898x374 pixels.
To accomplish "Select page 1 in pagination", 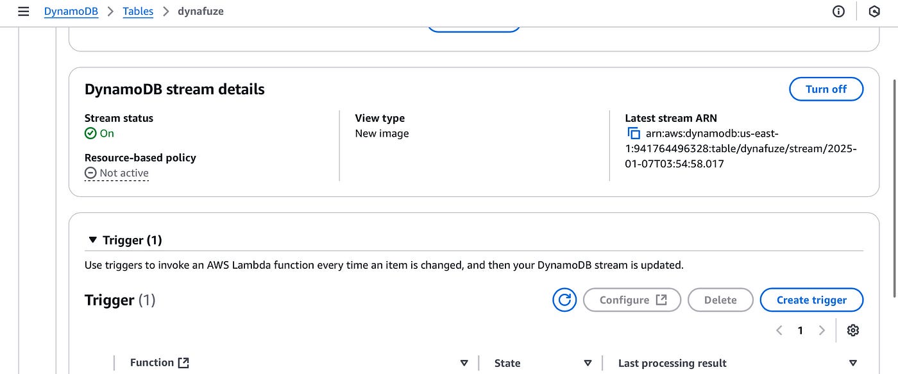I will 801,330.
